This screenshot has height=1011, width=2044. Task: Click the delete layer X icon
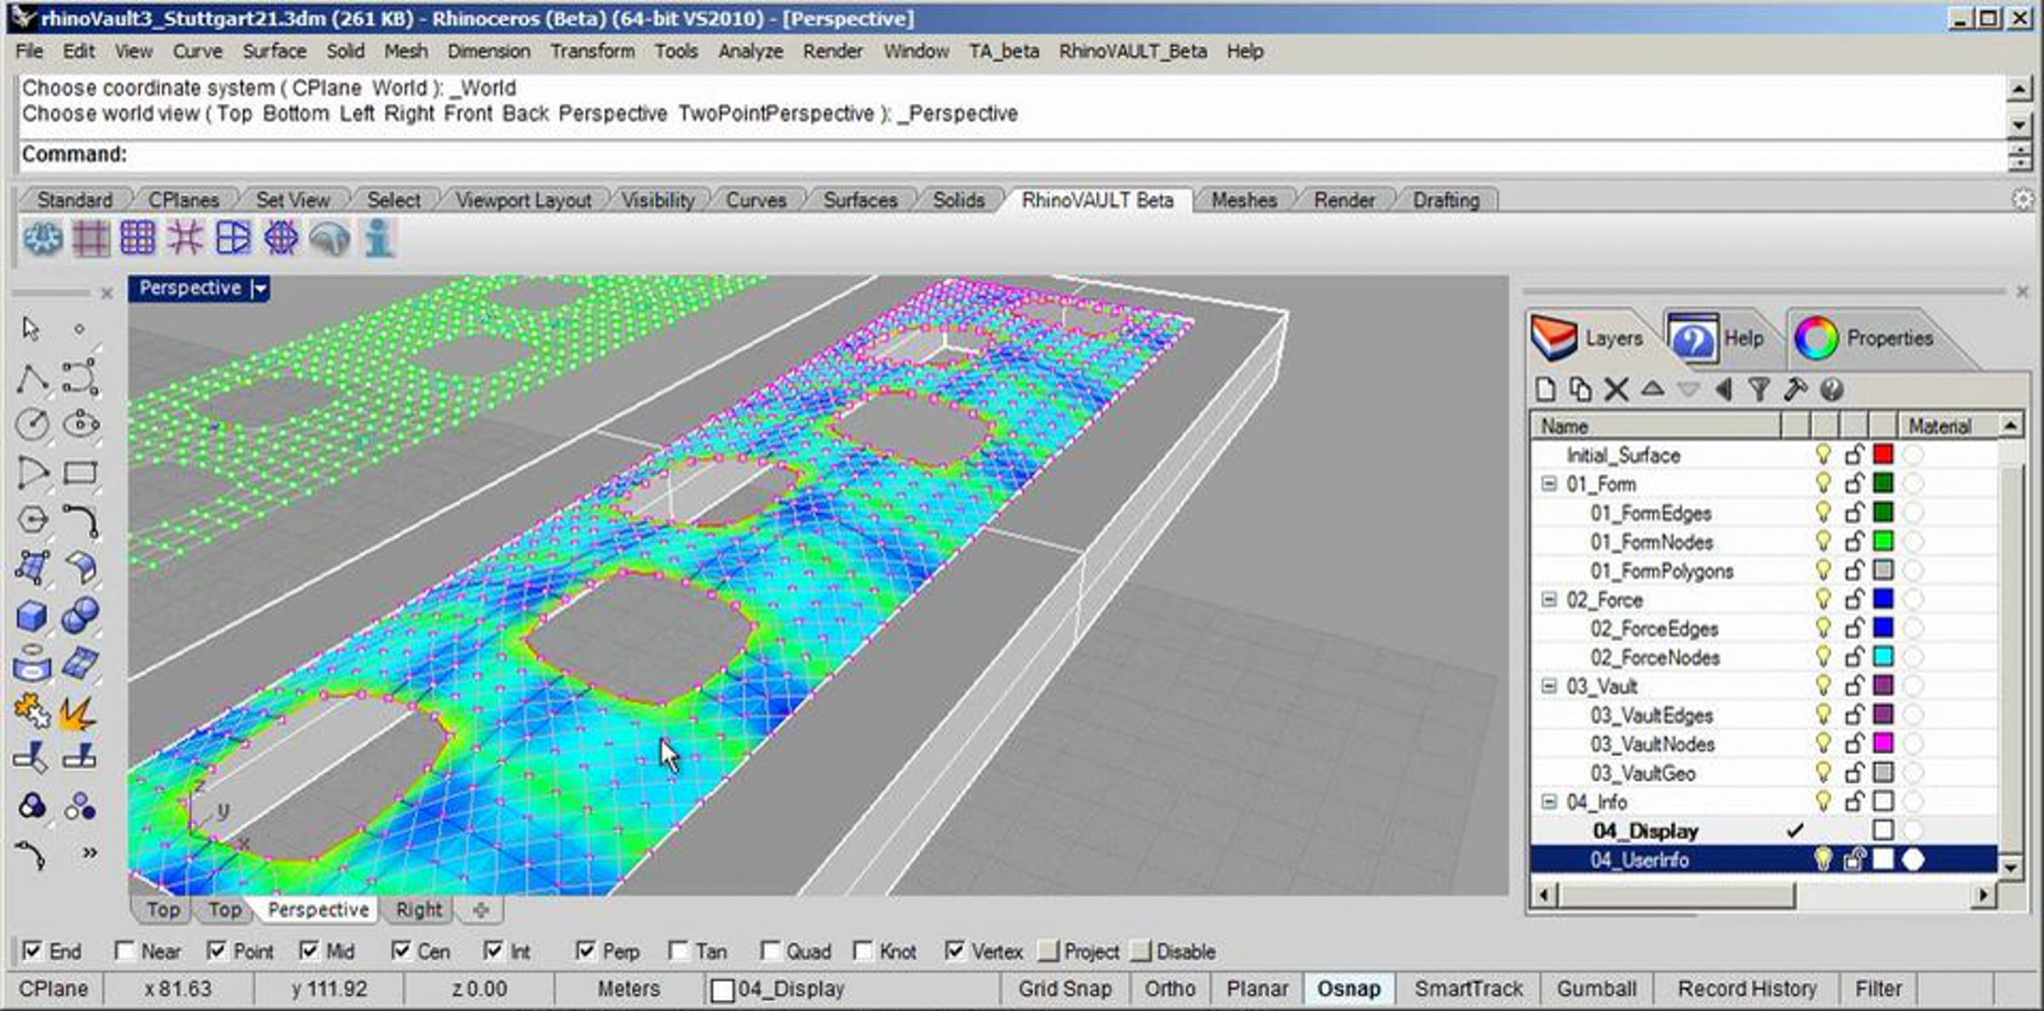click(x=1616, y=390)
